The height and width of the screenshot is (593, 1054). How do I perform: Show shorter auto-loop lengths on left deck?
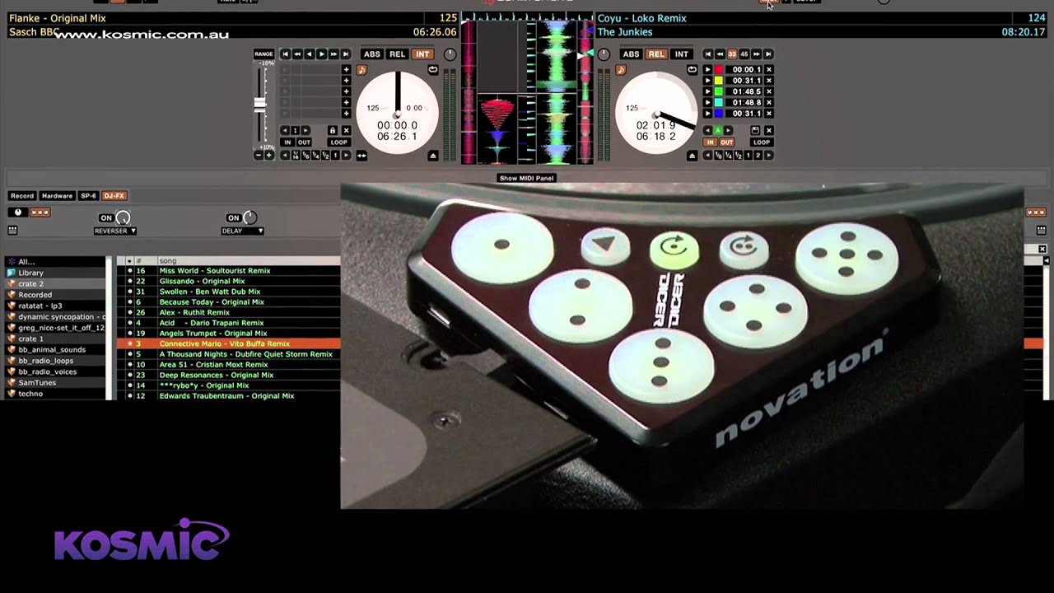click(285, 156)
